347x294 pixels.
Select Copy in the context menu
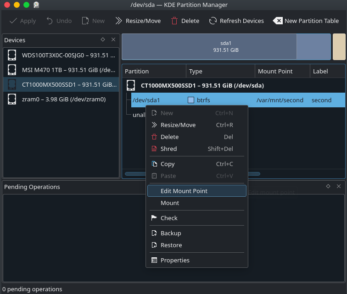tap(197, 164)
